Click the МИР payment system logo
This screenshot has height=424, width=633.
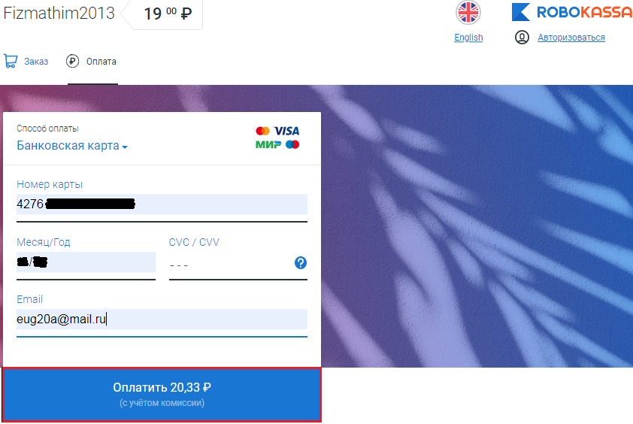pos(268,144)
